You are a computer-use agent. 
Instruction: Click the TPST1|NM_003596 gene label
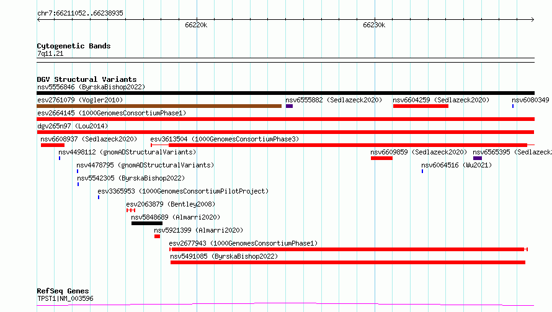coord(66,298)
